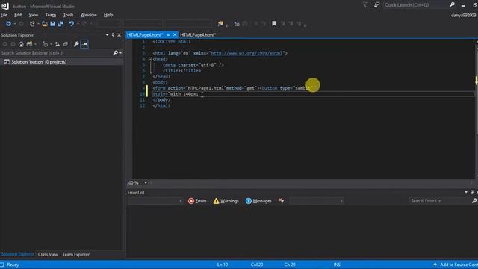Open the Team menu
This screenshot has height=269, width=478.
[x=51, y=15]
